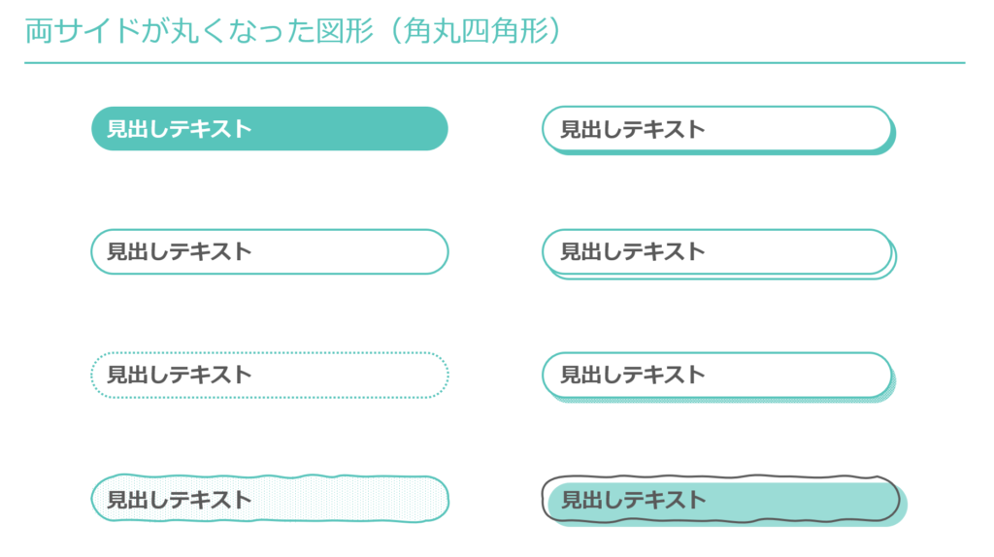994x557 pixels.
Task: Click the heading text in the left solid-outline shape
Action: tap(179, 252)
